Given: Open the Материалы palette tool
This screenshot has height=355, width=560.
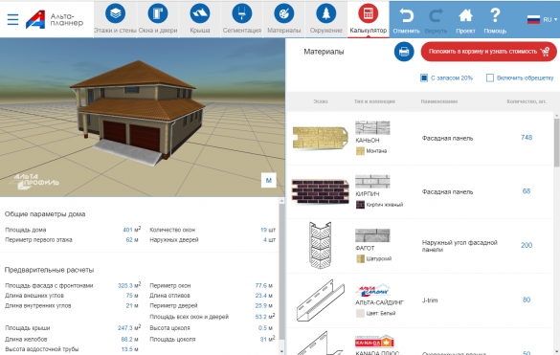Looking at the screenshot, I should 284,18.
